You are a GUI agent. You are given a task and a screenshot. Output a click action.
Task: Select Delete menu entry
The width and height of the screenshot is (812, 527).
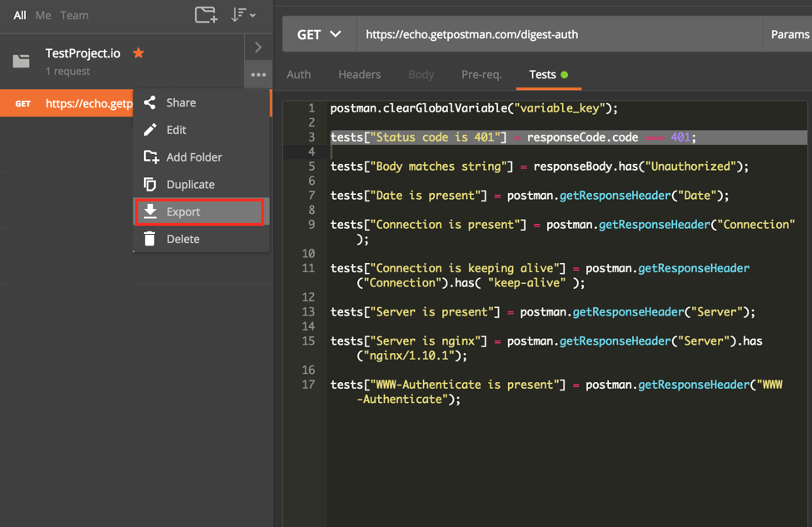click(202, 239)
